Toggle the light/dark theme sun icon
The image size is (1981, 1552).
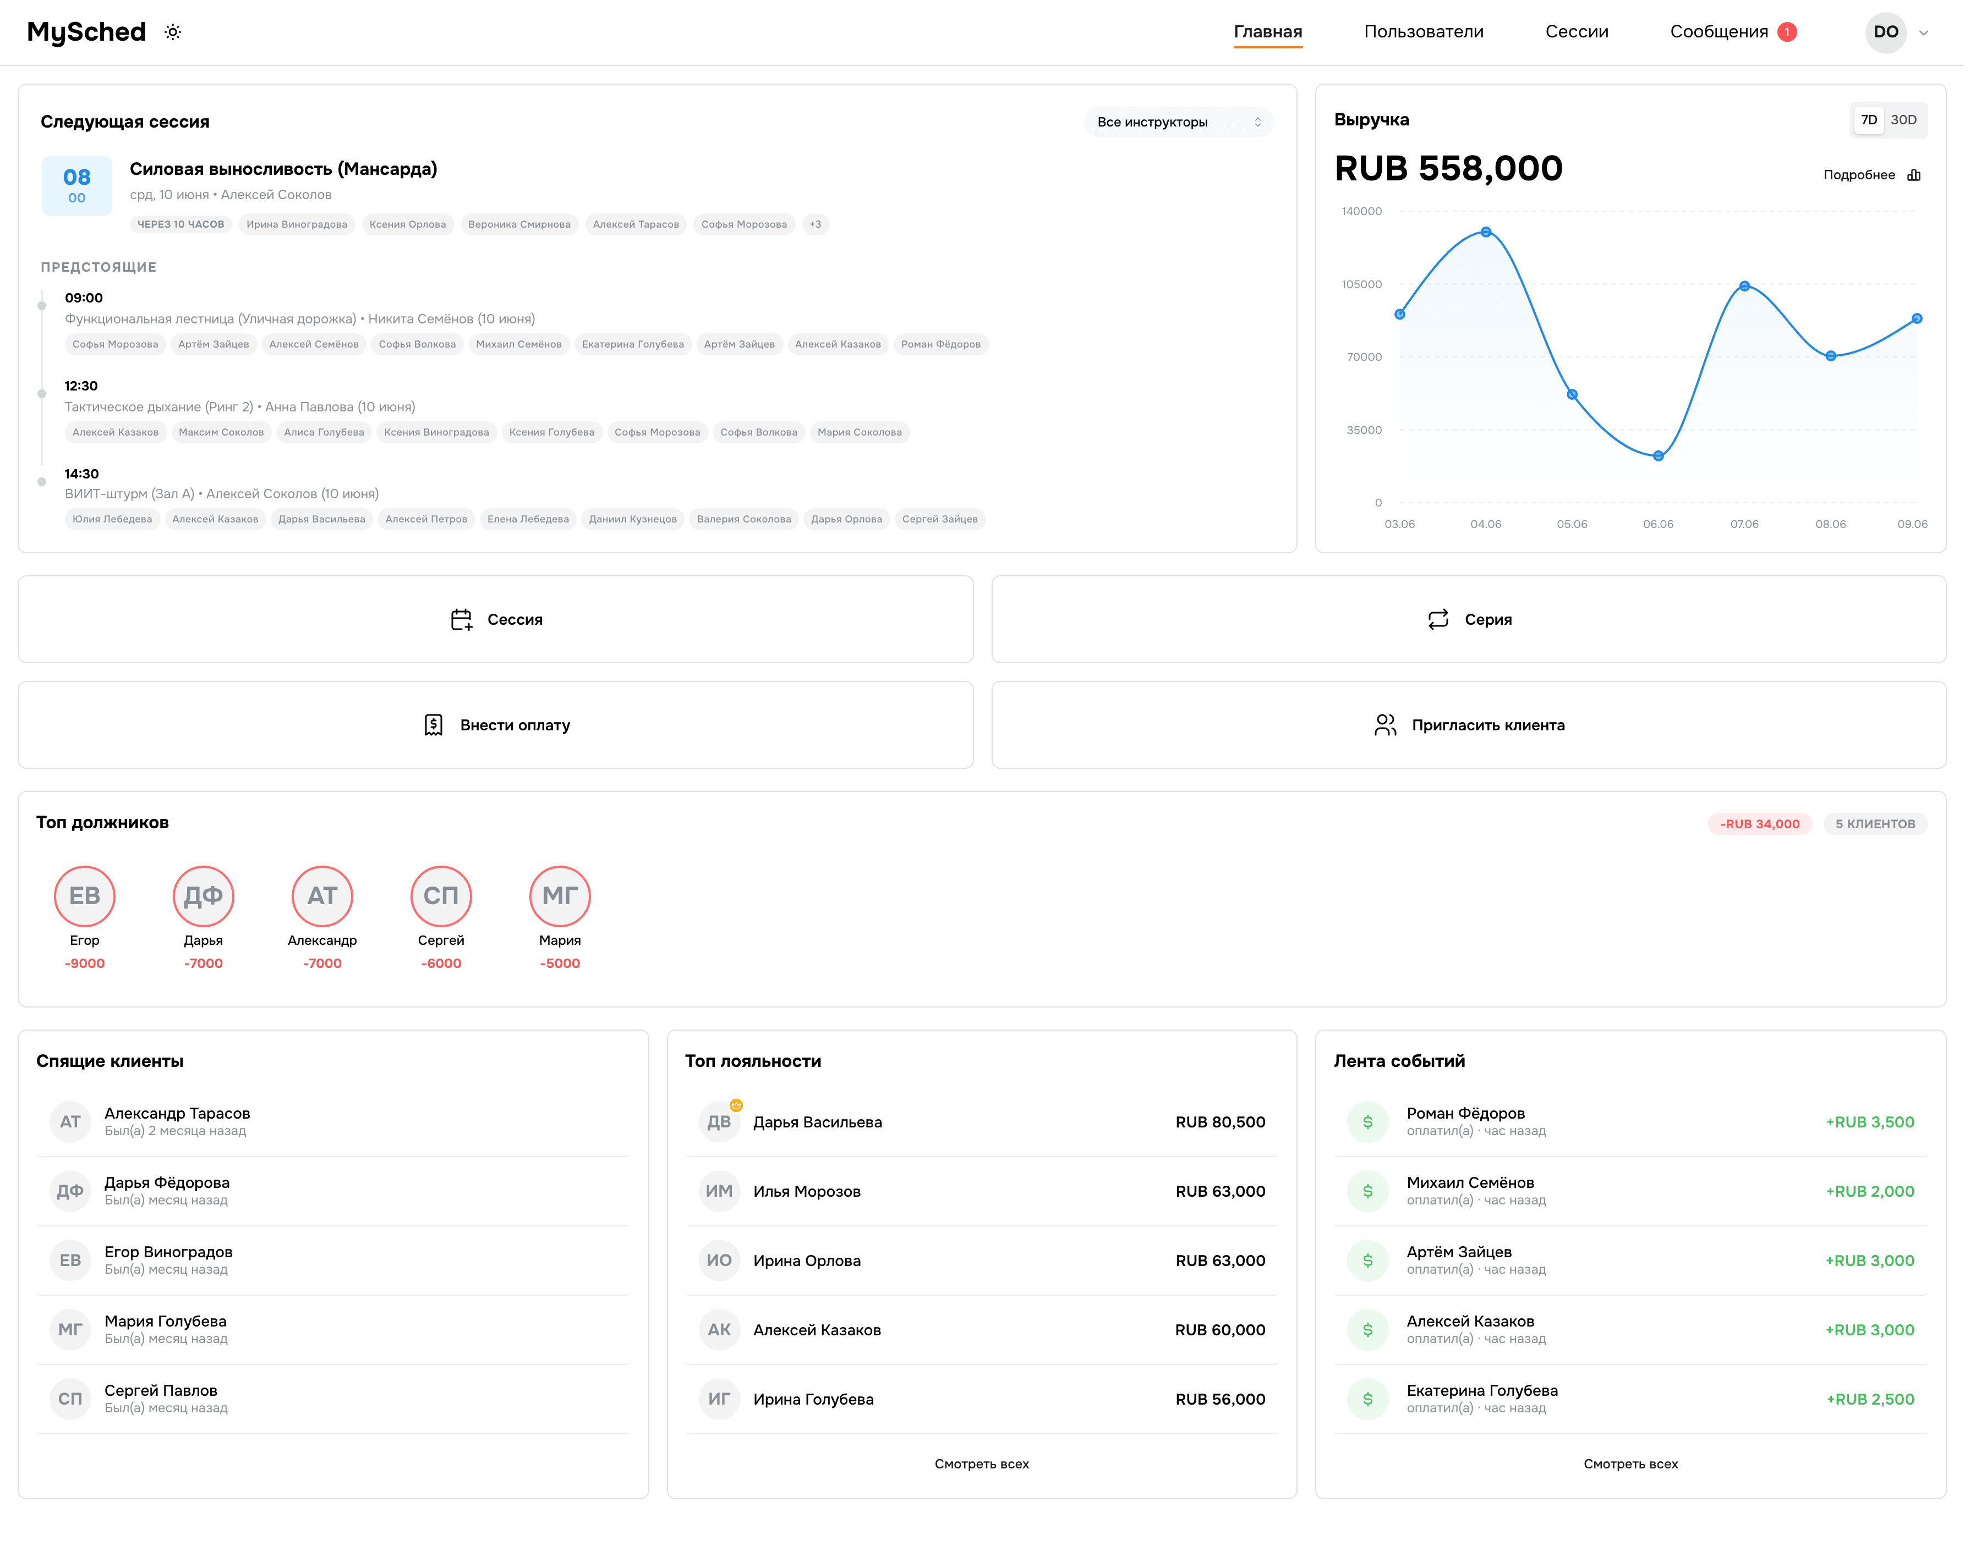pos(174,32)
